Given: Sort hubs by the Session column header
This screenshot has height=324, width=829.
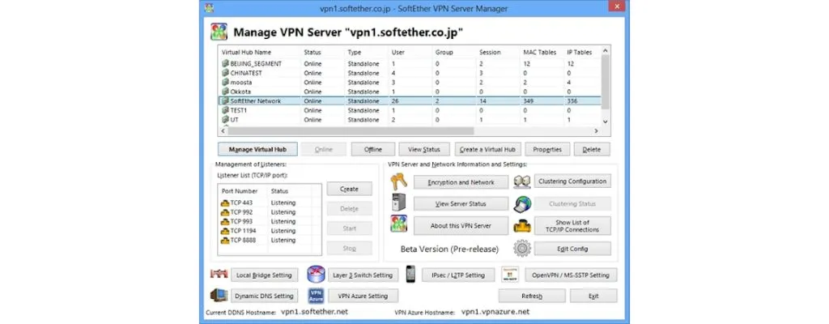Looking at the screenshot, I should pos(499,53).
